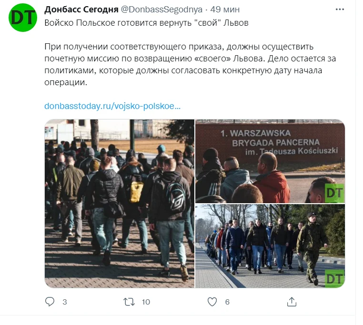Click the tweet headline about Войско Польское
363x325 pixels.
pos(146,23)
